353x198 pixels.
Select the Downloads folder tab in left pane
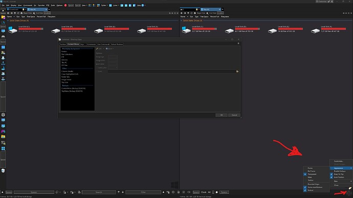tap(16, 9)
